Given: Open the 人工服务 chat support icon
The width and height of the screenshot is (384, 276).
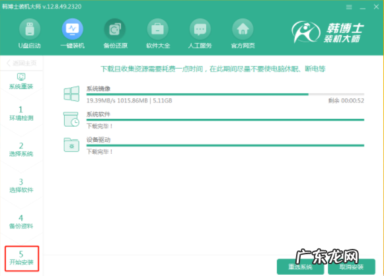Looking at the screenshot, I should (x=200, y=29).
